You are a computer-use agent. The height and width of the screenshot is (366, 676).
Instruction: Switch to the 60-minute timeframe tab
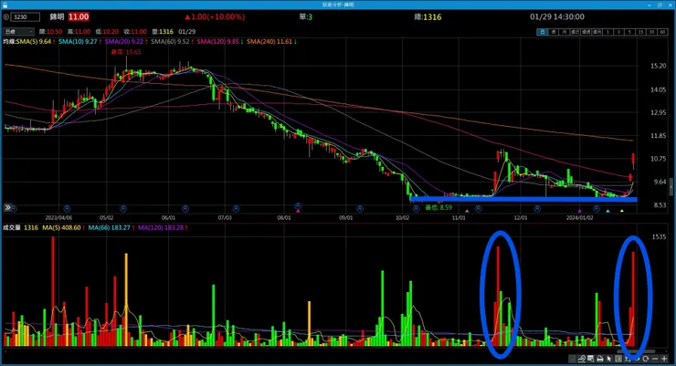coord(662,32)
